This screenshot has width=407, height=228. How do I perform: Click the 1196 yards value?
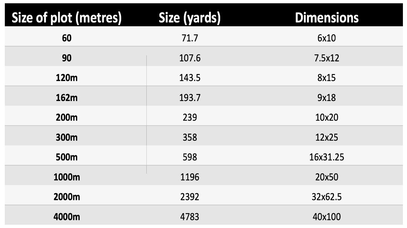(189, 177)
